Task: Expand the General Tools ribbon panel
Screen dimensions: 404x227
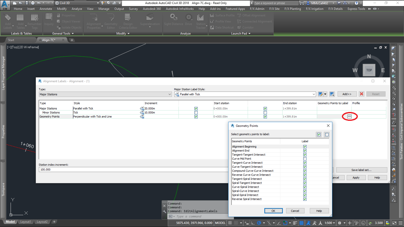Action: tap(63, 33)
